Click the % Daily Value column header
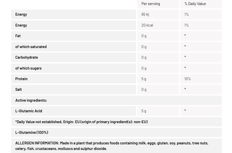 click(x=195, y=4)
